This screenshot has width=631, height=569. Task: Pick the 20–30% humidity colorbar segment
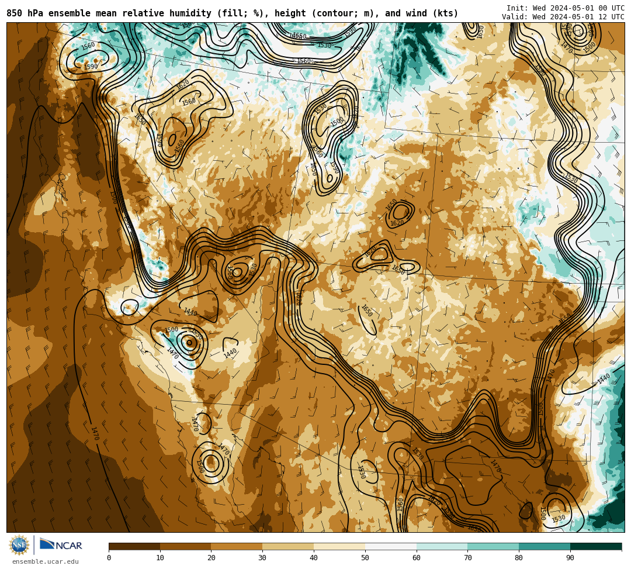[x=237, y=546]
